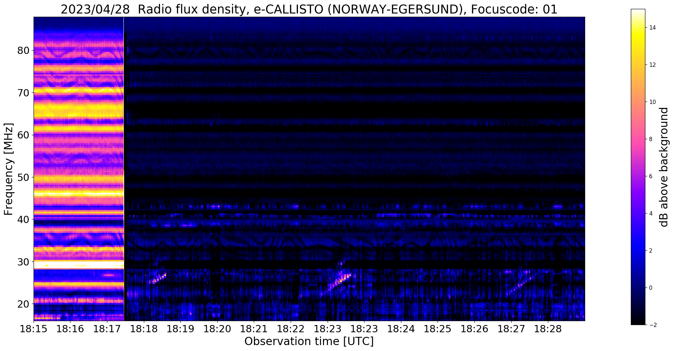Select the 20 MHz tick label
The image size is (674, 351).
pyautogui.click(x=24, y=304)
